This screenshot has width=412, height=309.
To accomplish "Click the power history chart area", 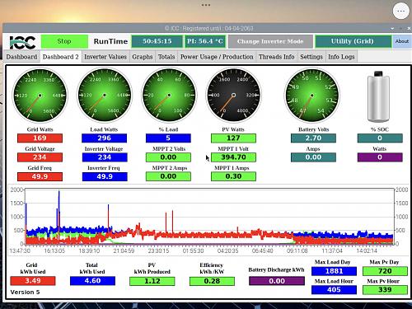I will coord(209,217).
